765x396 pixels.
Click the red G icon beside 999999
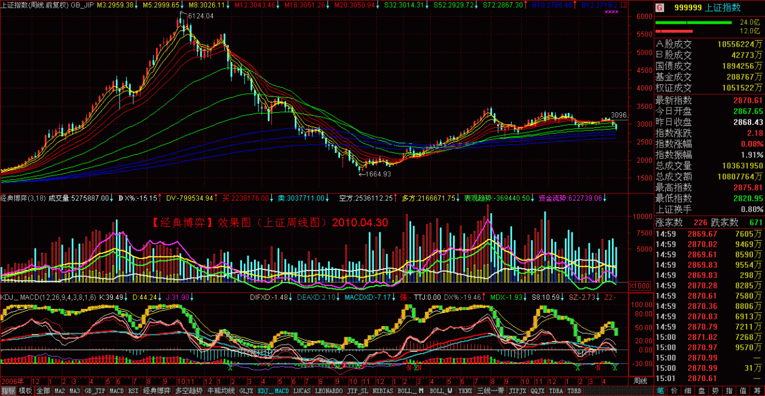(x=660, y=8)
